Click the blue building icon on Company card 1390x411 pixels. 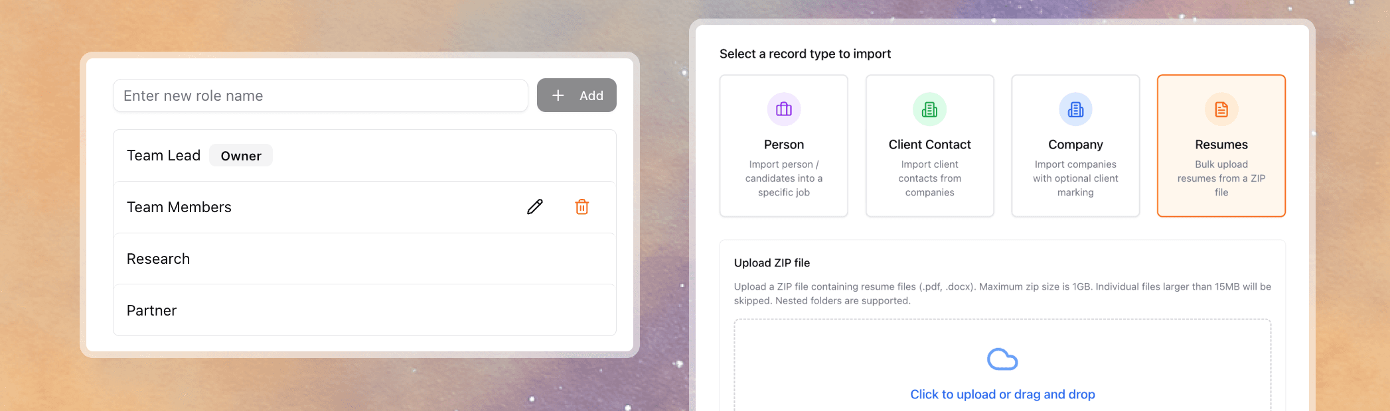(x=1075, y=109)
